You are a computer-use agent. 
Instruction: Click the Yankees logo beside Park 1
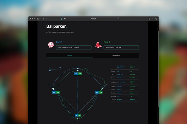point(51,45)
